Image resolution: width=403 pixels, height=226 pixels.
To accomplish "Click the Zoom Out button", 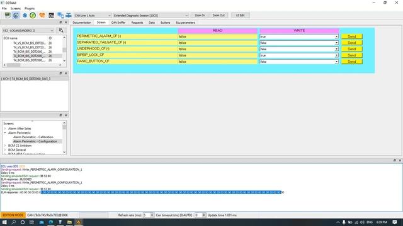I will [x=219, y=15].
